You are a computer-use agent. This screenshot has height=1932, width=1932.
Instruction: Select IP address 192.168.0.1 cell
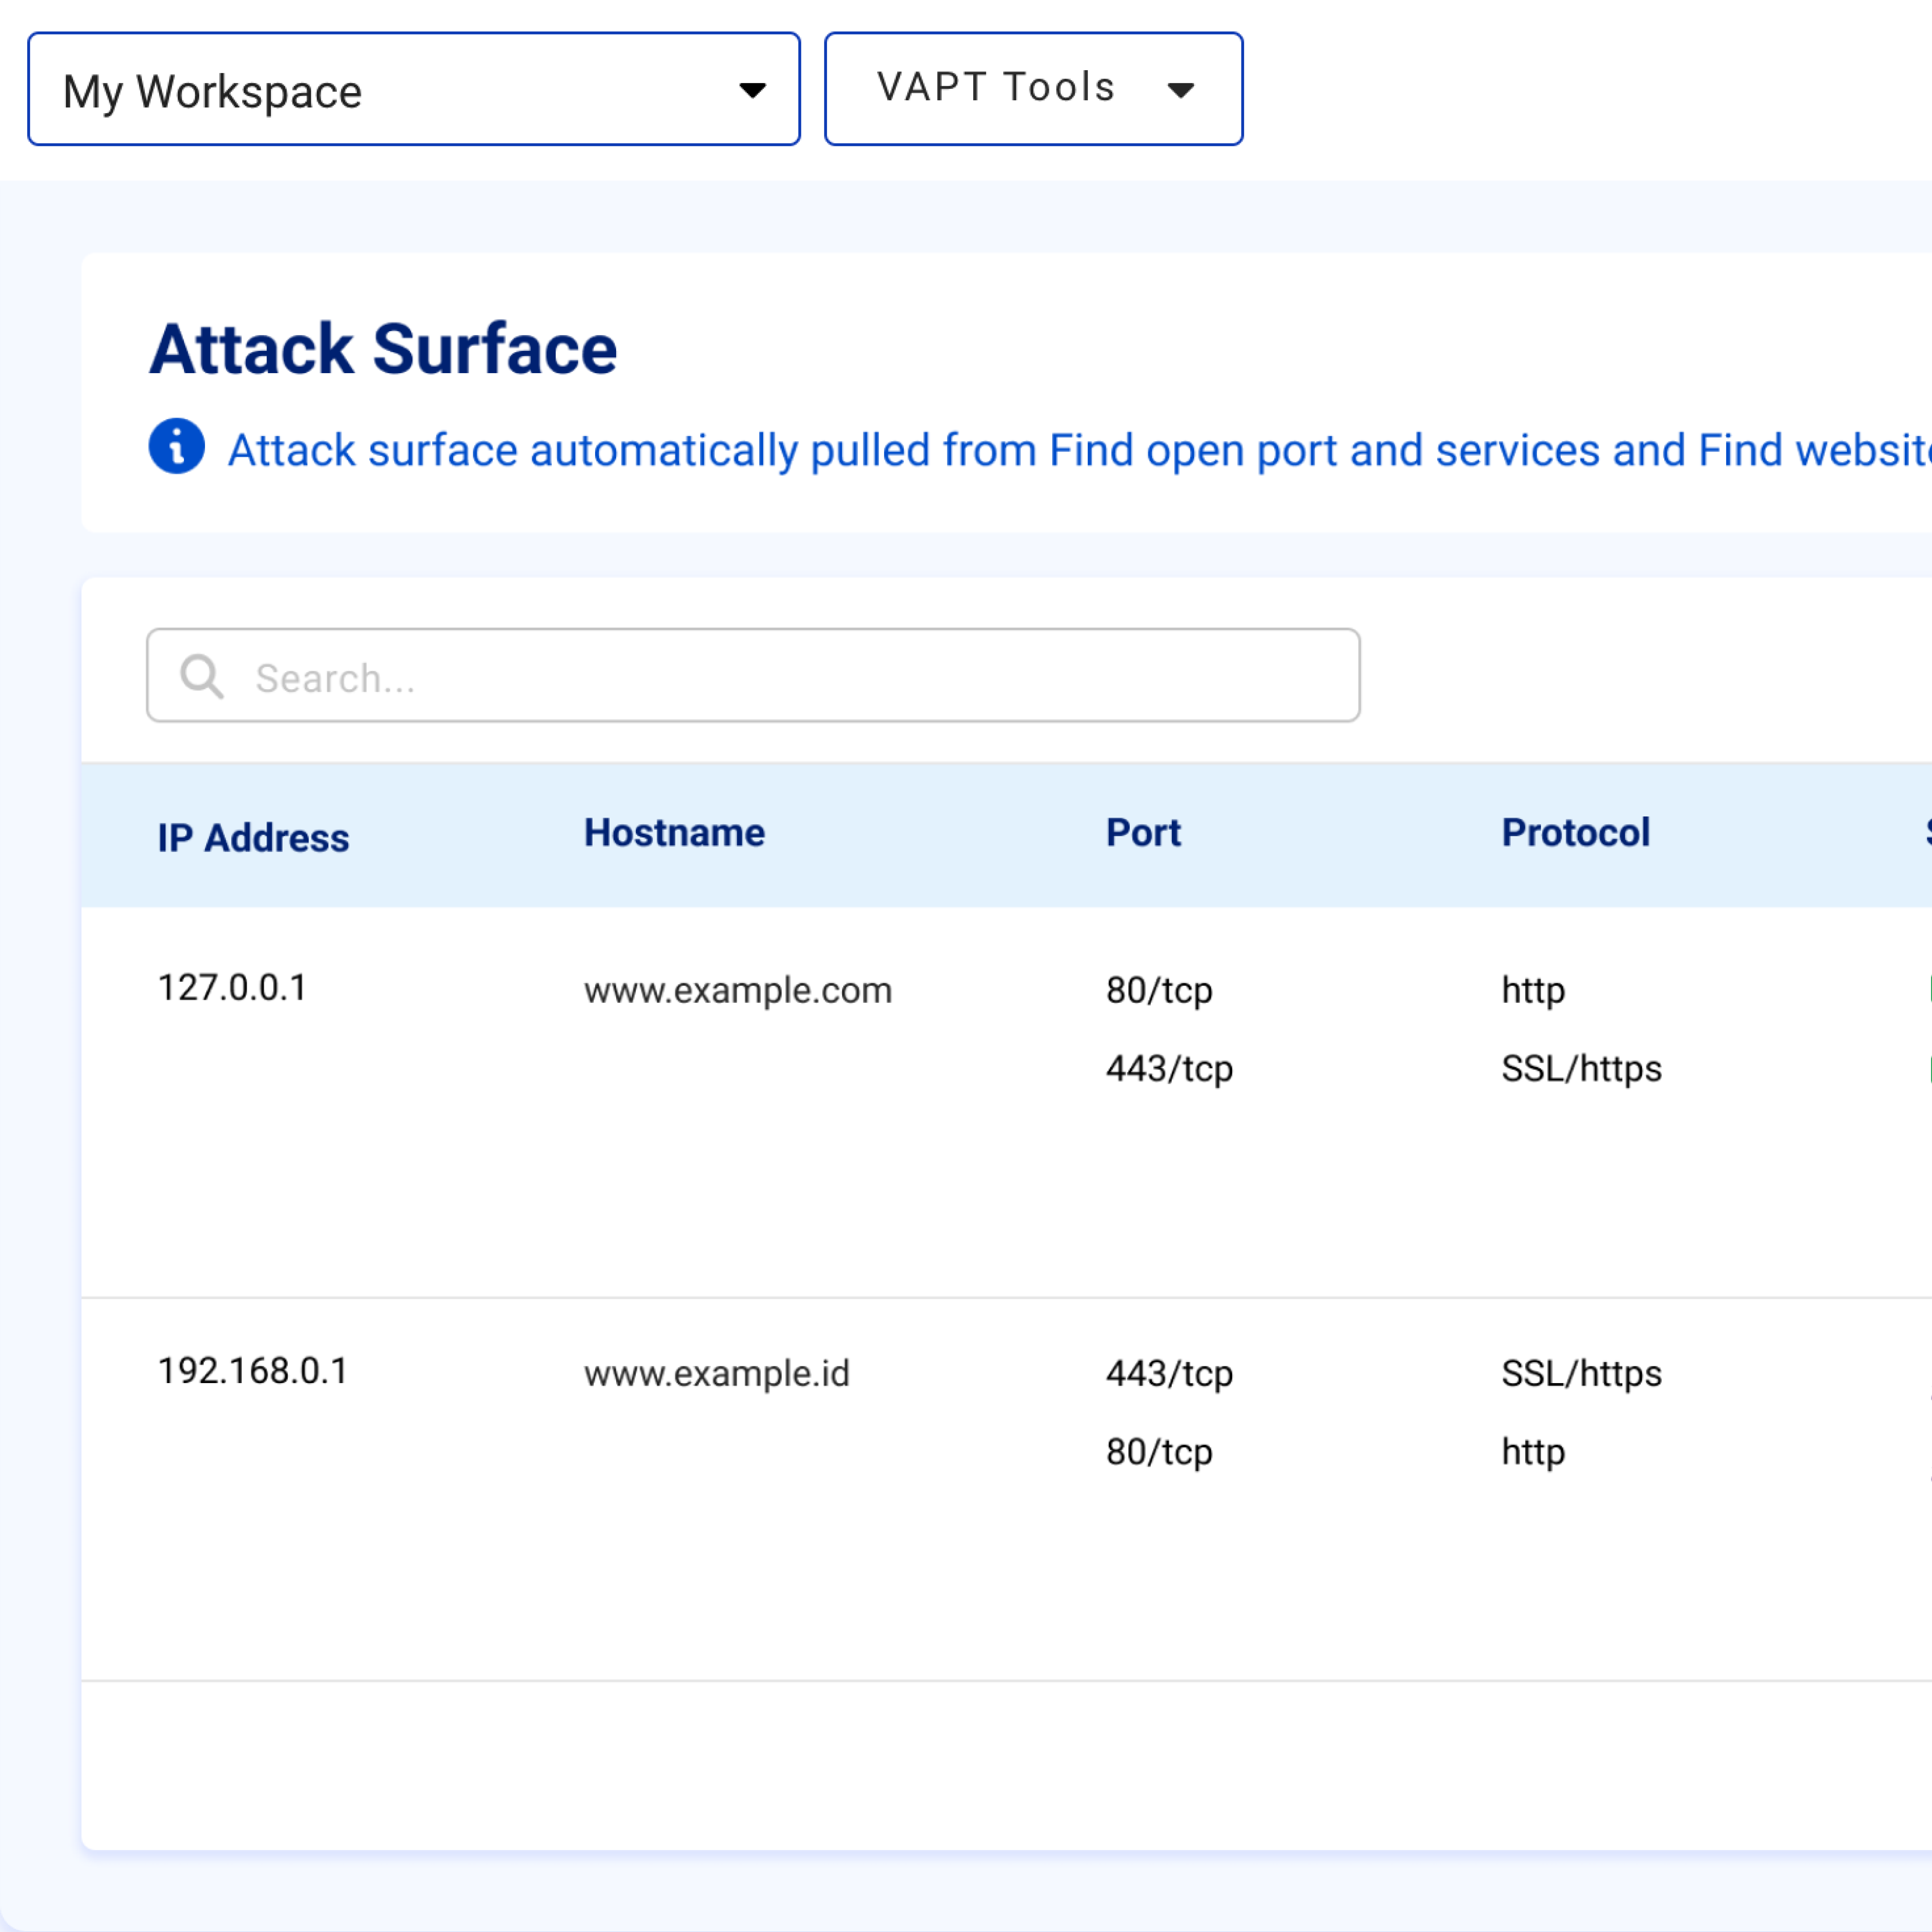point(253,1371)
